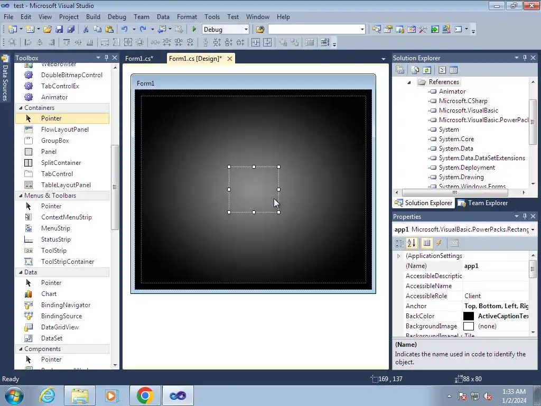The width and height of the screenshot is (541, 406).
Task: Collapse the Data toolbox group
Action: coord(21,272)
